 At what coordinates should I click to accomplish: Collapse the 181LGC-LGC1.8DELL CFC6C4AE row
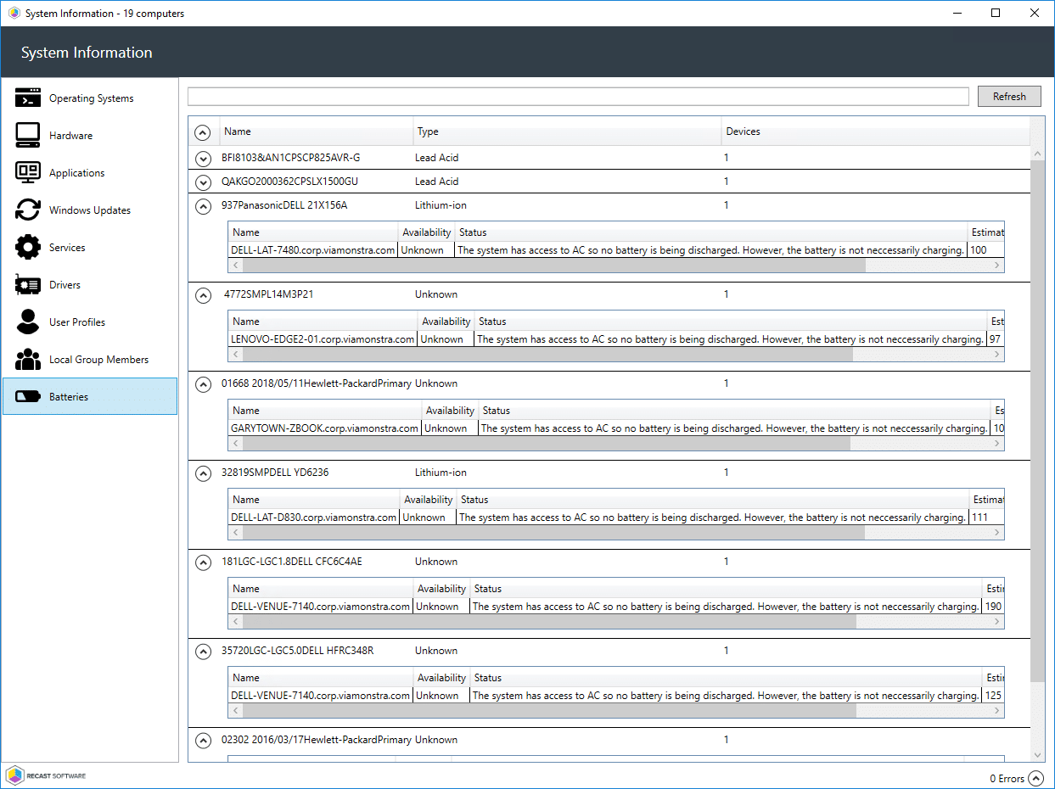click(x=202, y=562)
